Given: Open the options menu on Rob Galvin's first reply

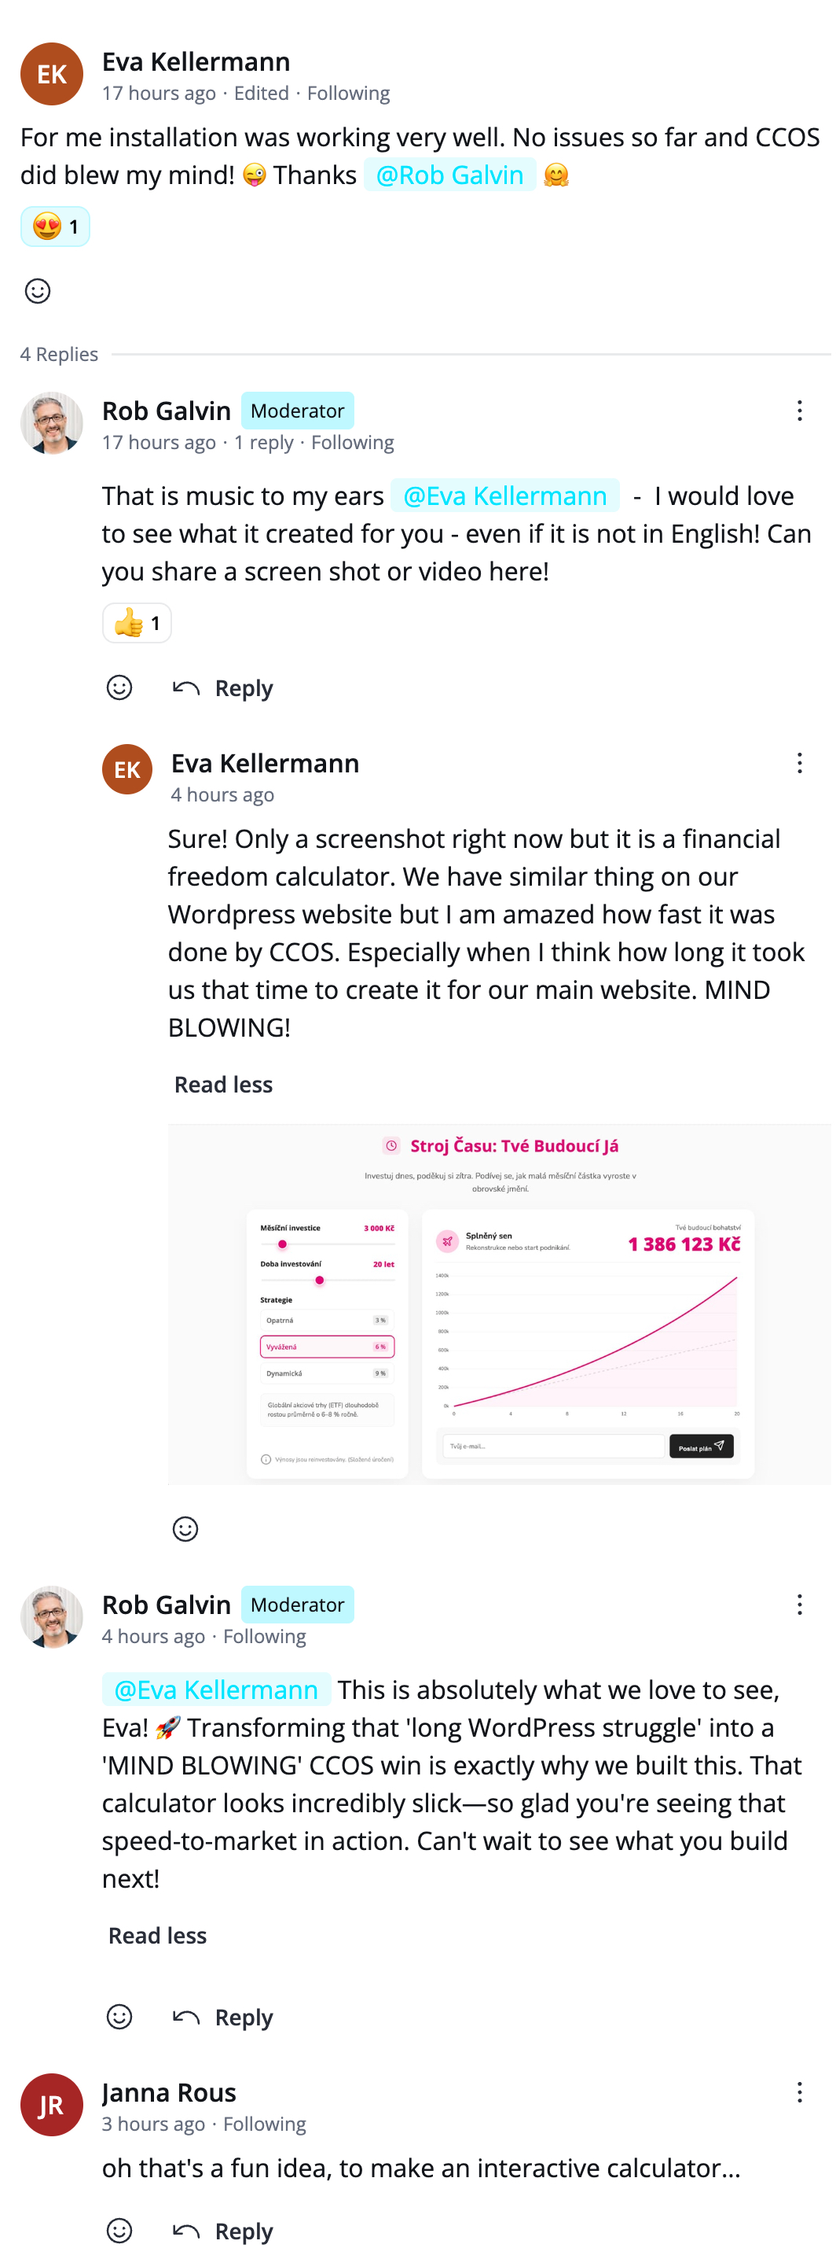Looking at the screenshot, I should [799, 411].
